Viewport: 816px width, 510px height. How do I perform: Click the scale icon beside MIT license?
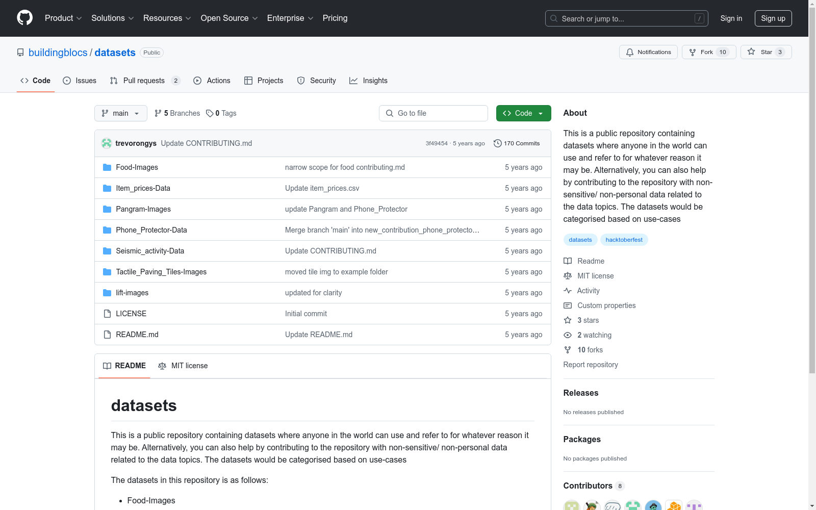point(568,276)
